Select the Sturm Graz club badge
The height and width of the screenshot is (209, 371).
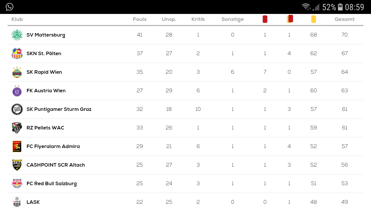pos(17,109)
